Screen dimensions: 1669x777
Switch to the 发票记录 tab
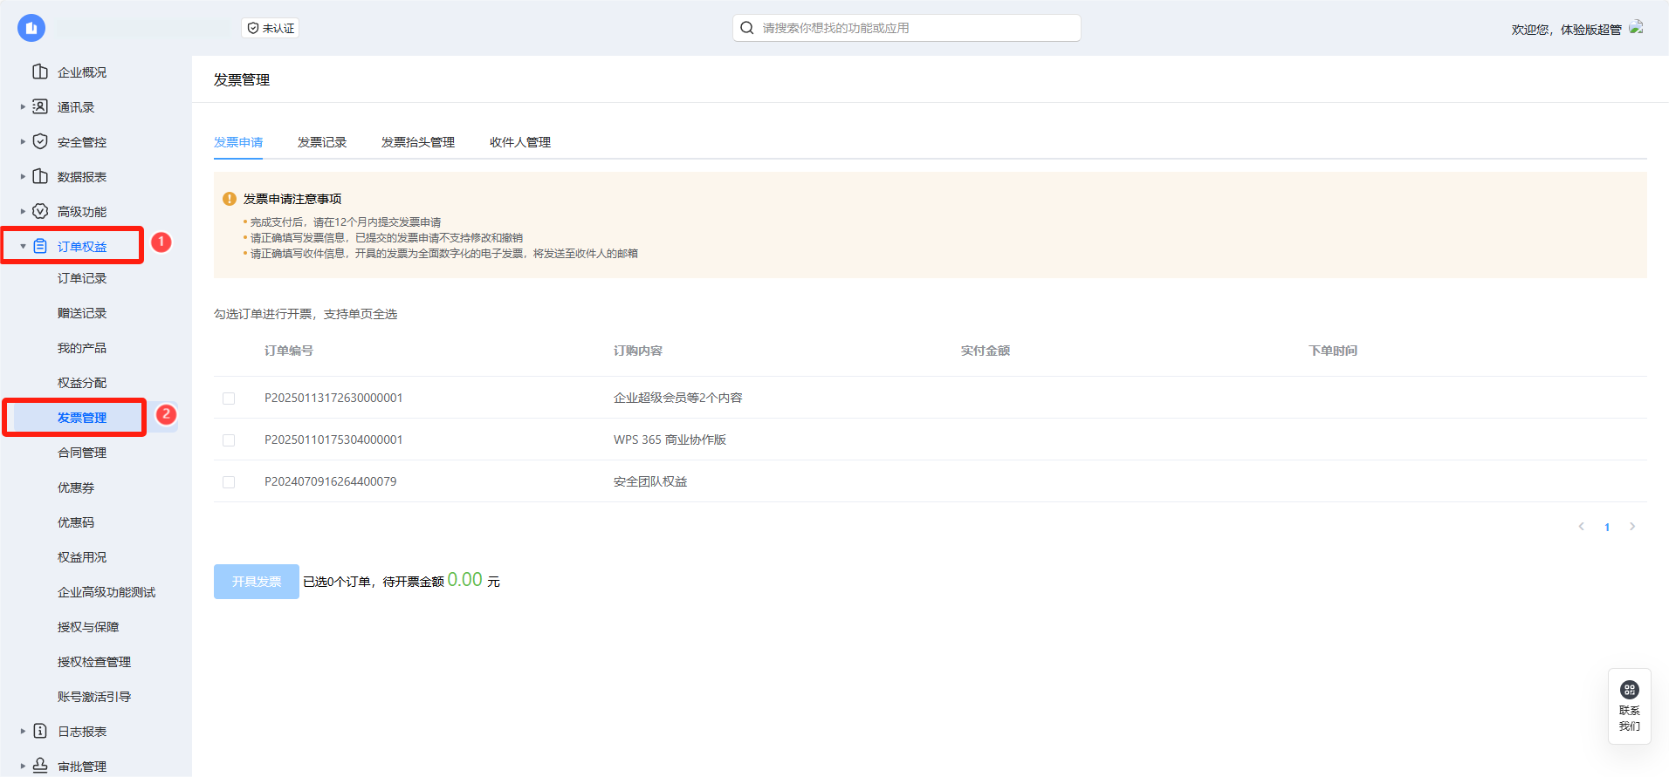(321, 142)
